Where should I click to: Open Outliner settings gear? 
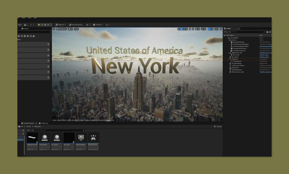[270, 32]
